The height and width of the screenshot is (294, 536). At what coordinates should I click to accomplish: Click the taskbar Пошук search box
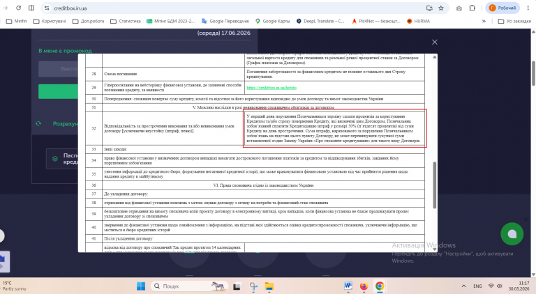pyautogui.click(x=189, y=286)
